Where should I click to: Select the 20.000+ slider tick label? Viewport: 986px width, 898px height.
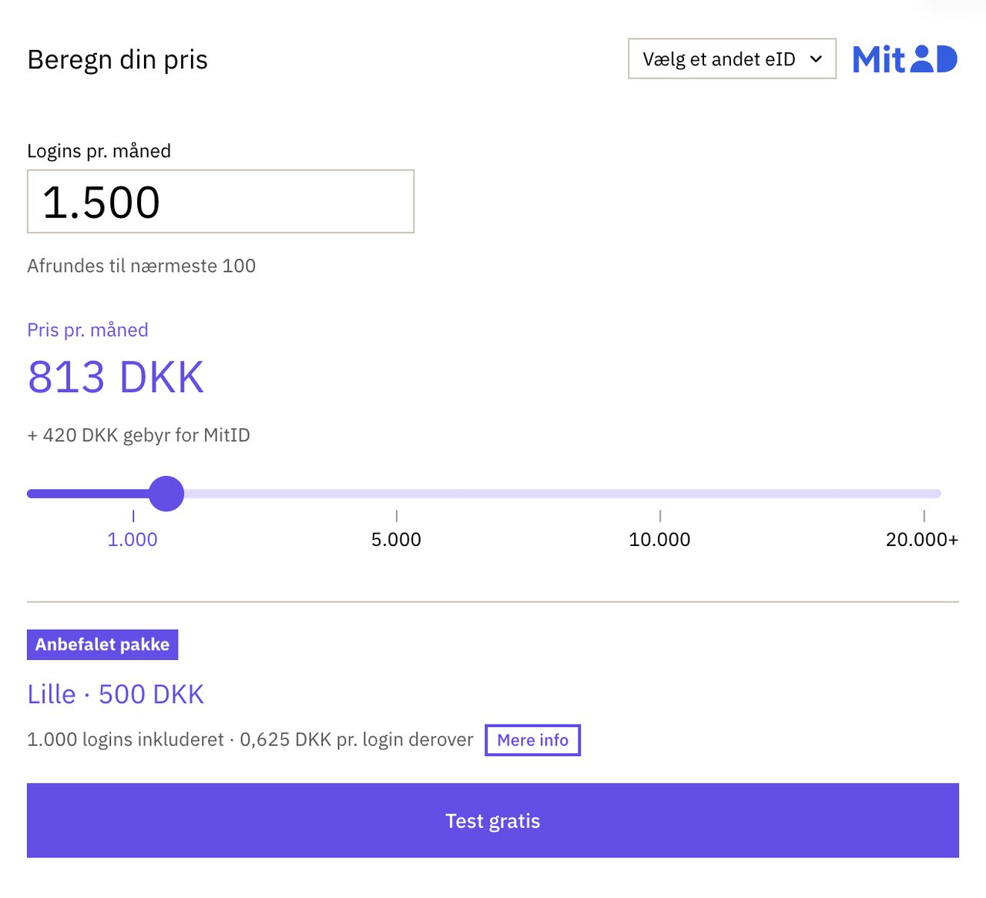pos(922,539)
